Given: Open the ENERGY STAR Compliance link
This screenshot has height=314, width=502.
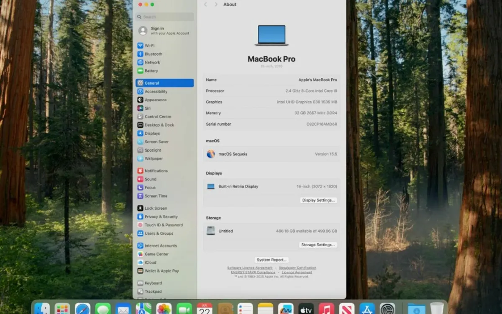Looking at the screenshot, I should [253, 272].
